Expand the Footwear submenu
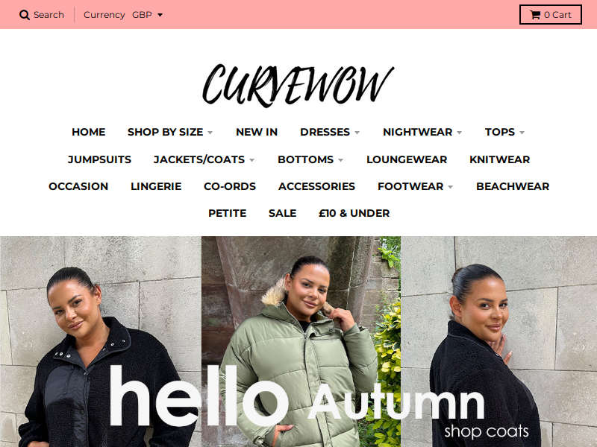 point(415,186)
